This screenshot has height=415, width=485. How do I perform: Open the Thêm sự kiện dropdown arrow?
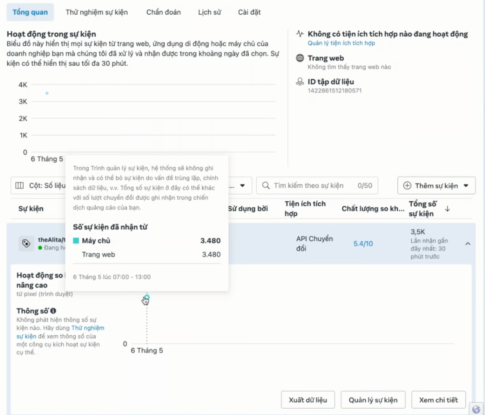(x=466, y=186)
